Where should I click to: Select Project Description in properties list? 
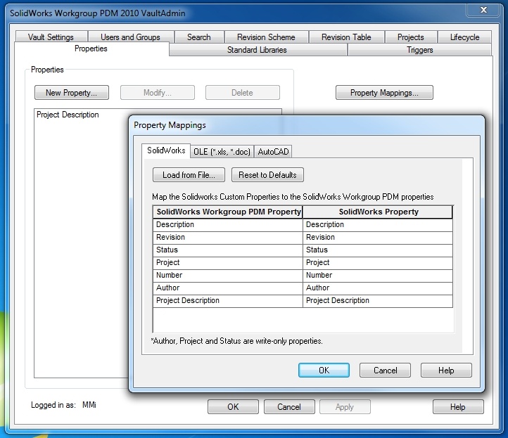tap(68, 115)
